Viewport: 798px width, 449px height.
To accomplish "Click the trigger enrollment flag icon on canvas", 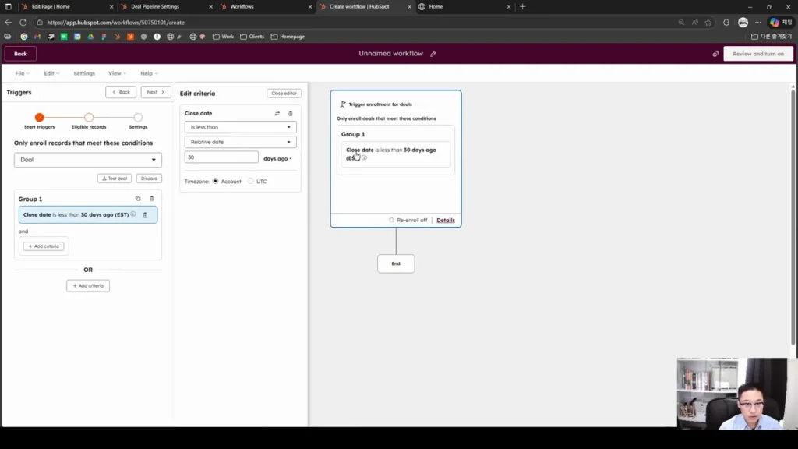I will click(343, 104).
